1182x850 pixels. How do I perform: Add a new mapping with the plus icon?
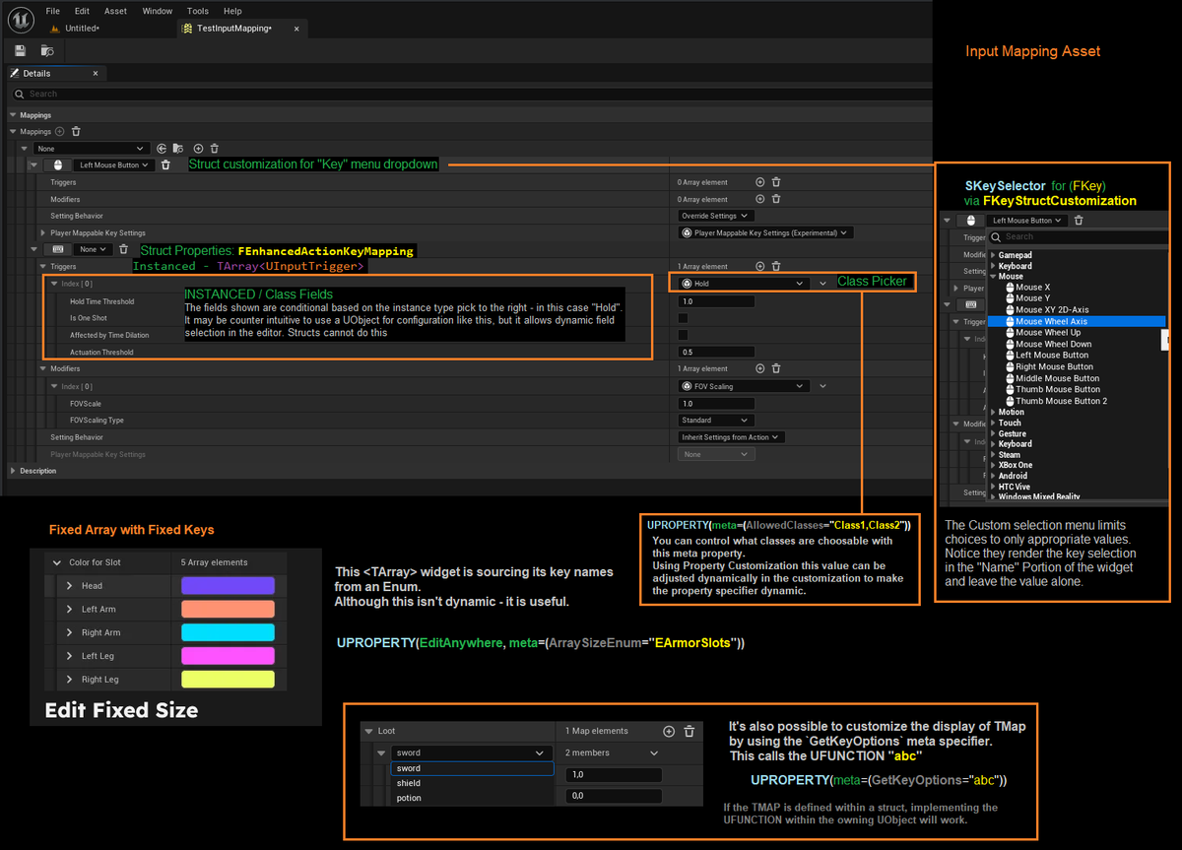(x=60, y=132)
